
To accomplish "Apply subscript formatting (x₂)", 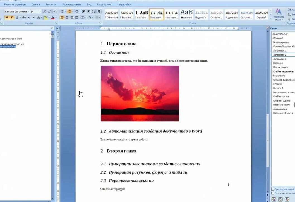I will tap(29, 18).
